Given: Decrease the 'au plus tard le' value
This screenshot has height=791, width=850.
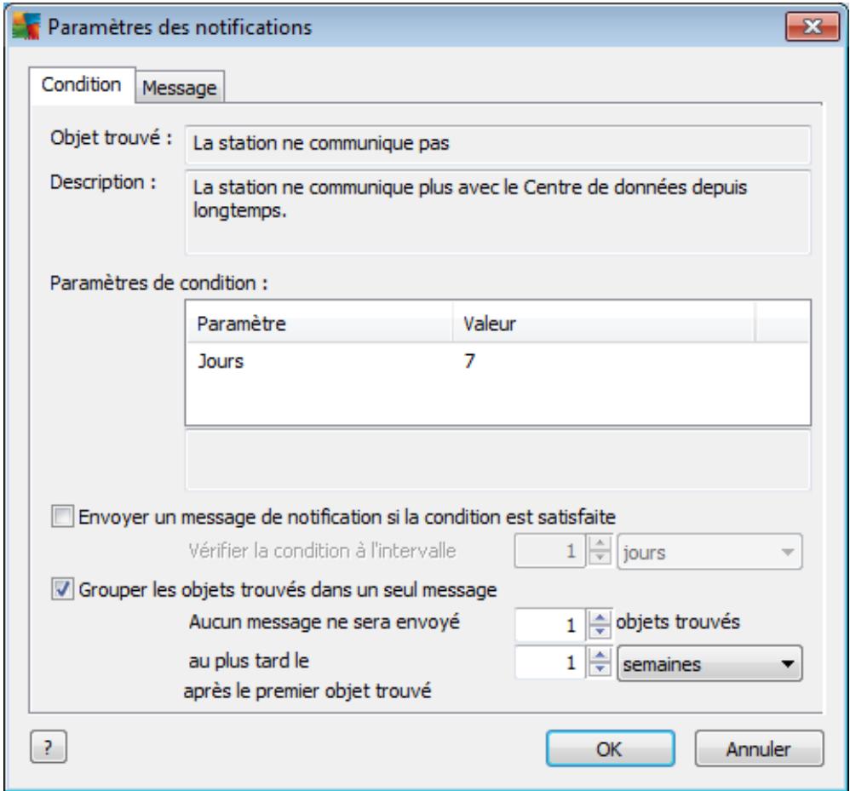Looking at the screenshot, I should tap(600, 669).
